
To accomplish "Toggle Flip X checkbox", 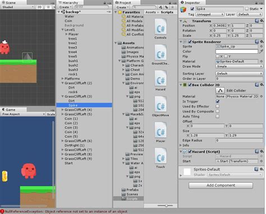I will [217, 56].
